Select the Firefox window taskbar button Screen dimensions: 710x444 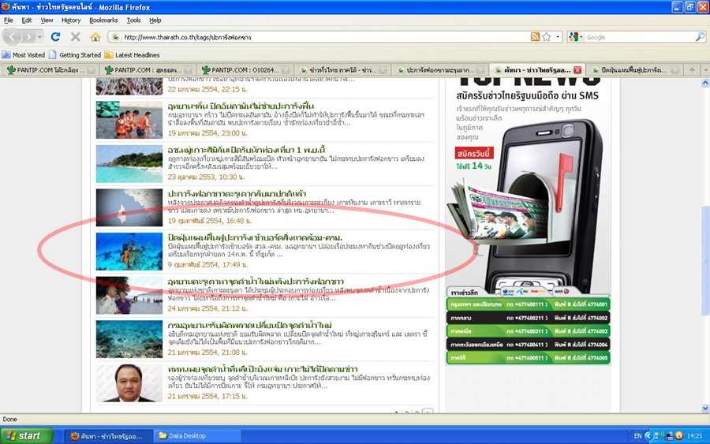tap(106, 436)
